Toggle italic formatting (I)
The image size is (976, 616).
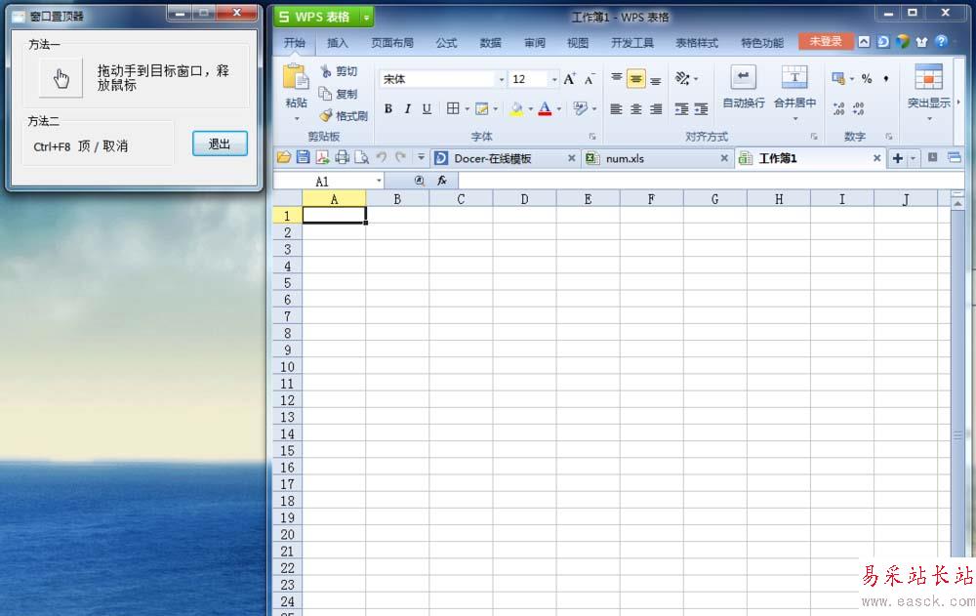click(408, 109)
